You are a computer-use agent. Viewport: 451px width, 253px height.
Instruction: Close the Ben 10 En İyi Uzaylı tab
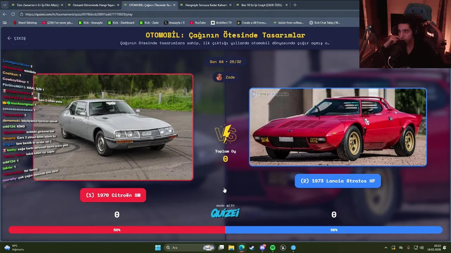click(x=286, y=5)
